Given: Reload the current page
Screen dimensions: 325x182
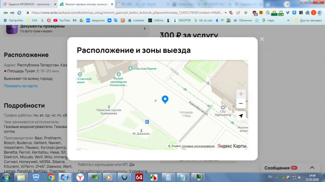Looking at the screenshot, I should [19, 13].
